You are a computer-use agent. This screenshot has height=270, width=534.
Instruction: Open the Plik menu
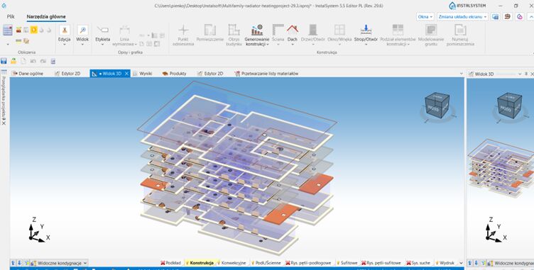(11, 16)
